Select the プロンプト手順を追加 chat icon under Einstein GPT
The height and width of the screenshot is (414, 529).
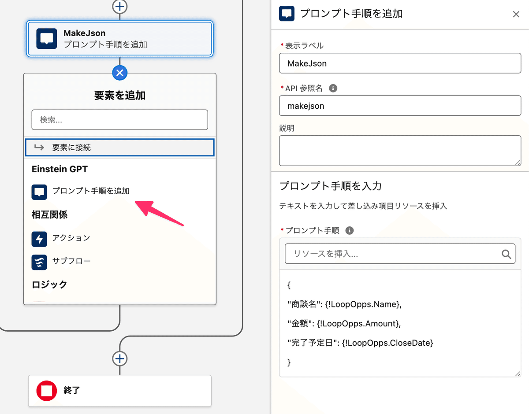pos(38,192)
